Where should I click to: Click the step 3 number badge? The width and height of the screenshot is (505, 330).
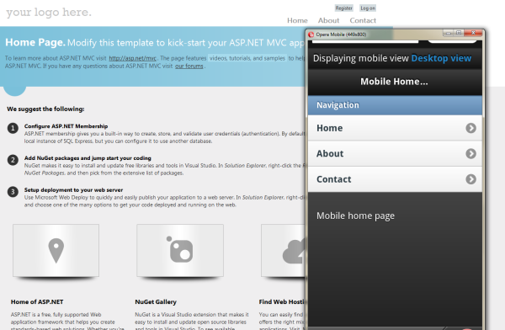[x=13, y=192]
